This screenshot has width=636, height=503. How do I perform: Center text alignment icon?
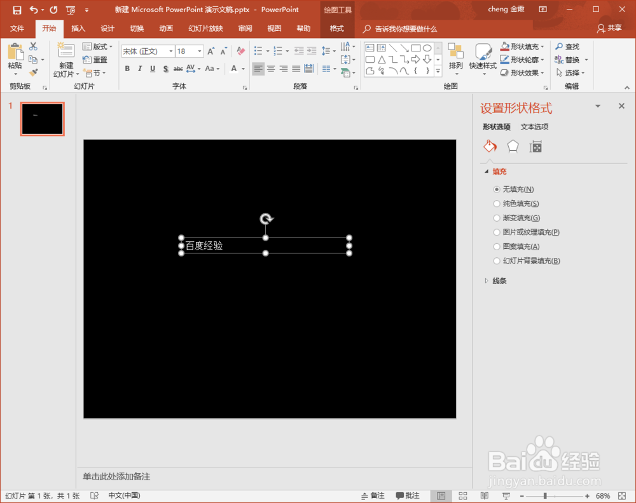click(x=271, y=69)
